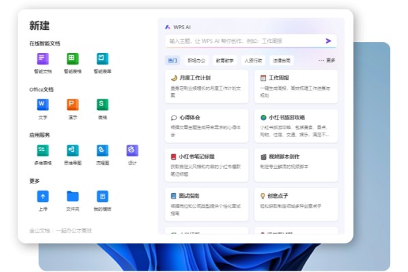Create a new 智能文档 smart document
This screenshot has height=272, width=408.
coord(43,59)
